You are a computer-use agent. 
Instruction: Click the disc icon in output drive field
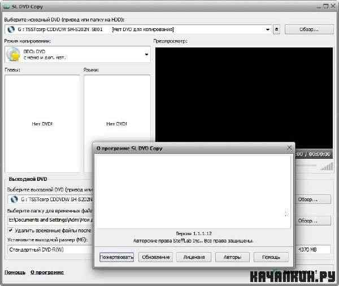14,199
